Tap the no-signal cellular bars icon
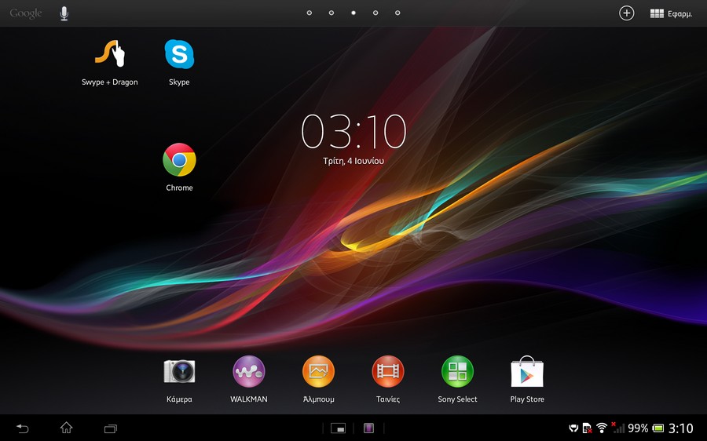The width and height of the screenshot is (707, 441). (617, 428)
